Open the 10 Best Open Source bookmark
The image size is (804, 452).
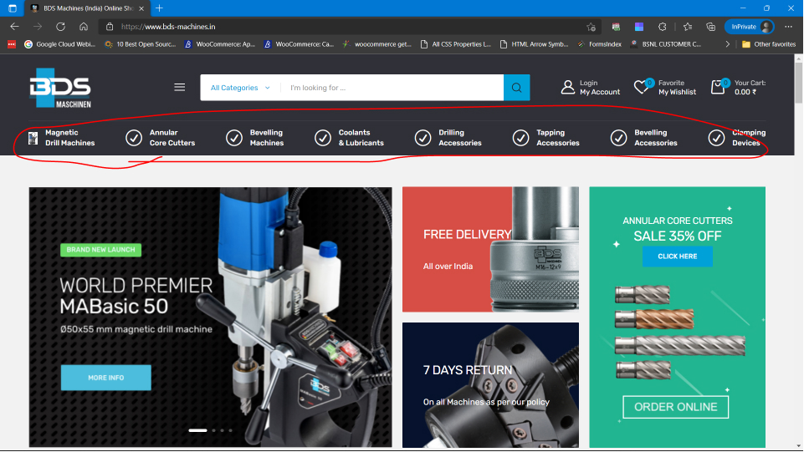pyautogui.click(x=140, y=44)
